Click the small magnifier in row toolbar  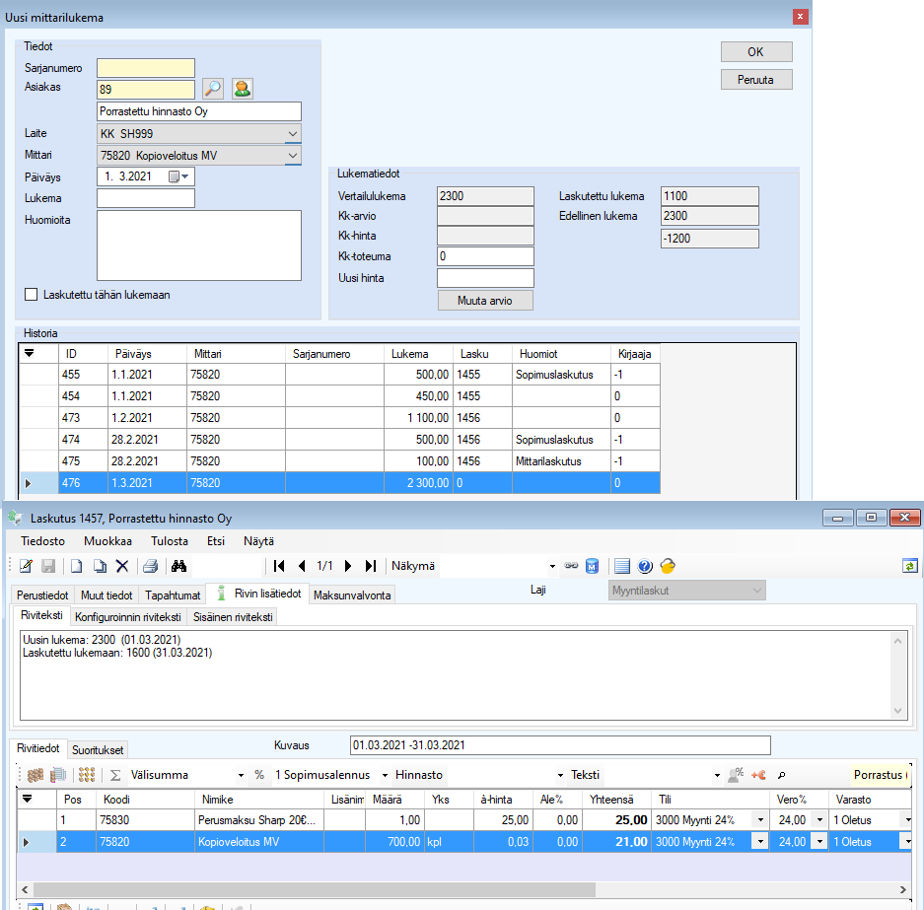(x=781, y=775)
